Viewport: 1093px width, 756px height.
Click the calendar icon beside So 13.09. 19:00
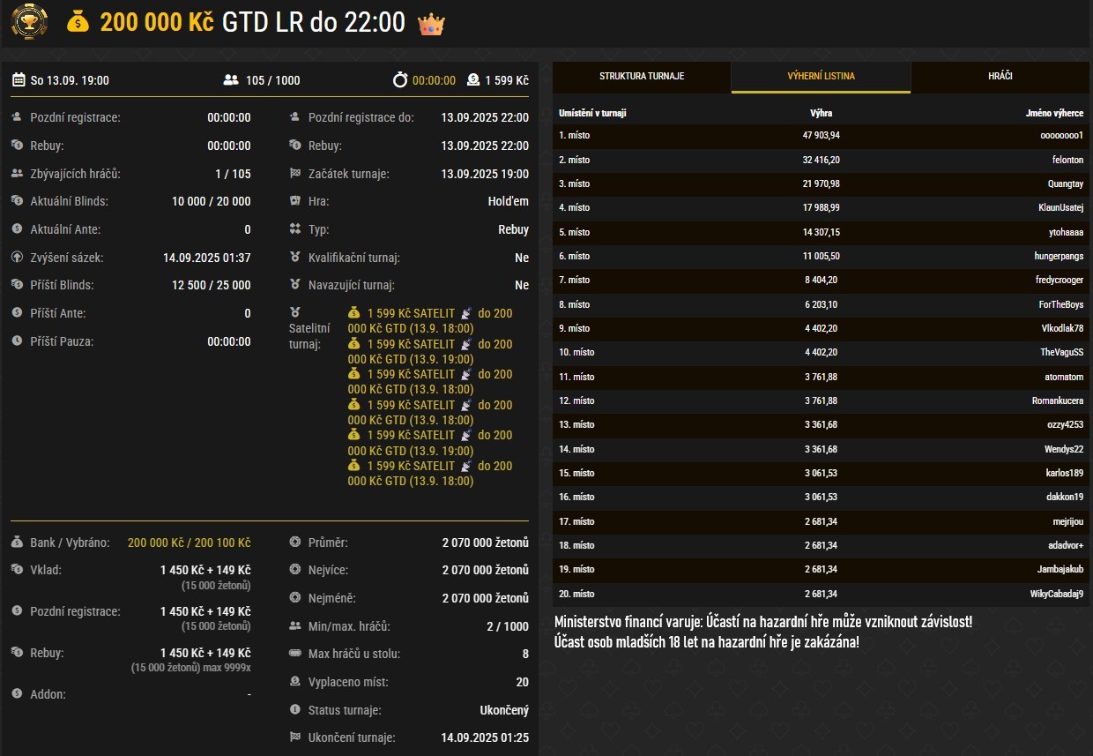click(19, 80)
